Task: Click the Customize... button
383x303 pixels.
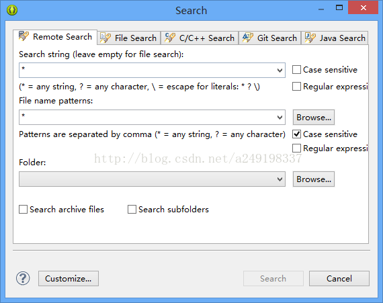Action: (69, 278)
